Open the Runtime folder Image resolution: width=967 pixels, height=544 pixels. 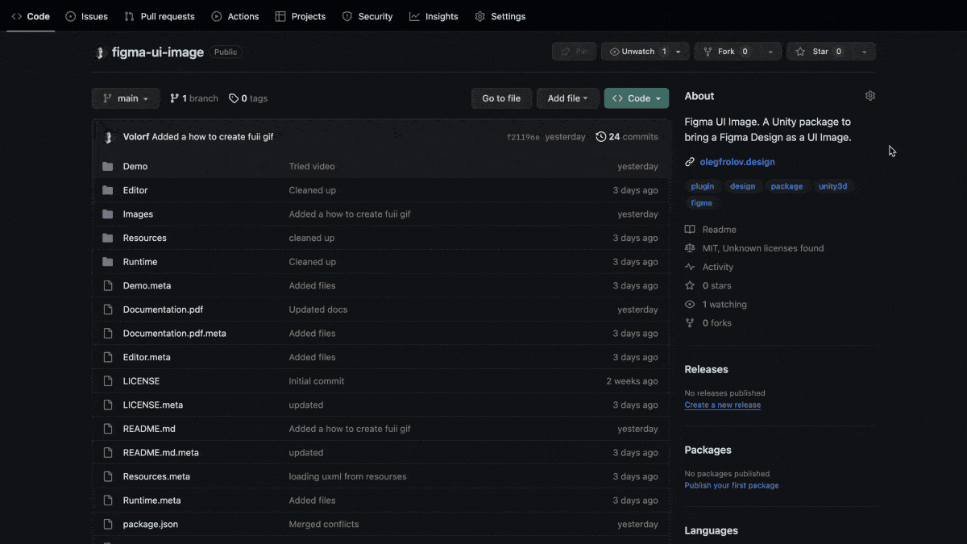[140, 262]
